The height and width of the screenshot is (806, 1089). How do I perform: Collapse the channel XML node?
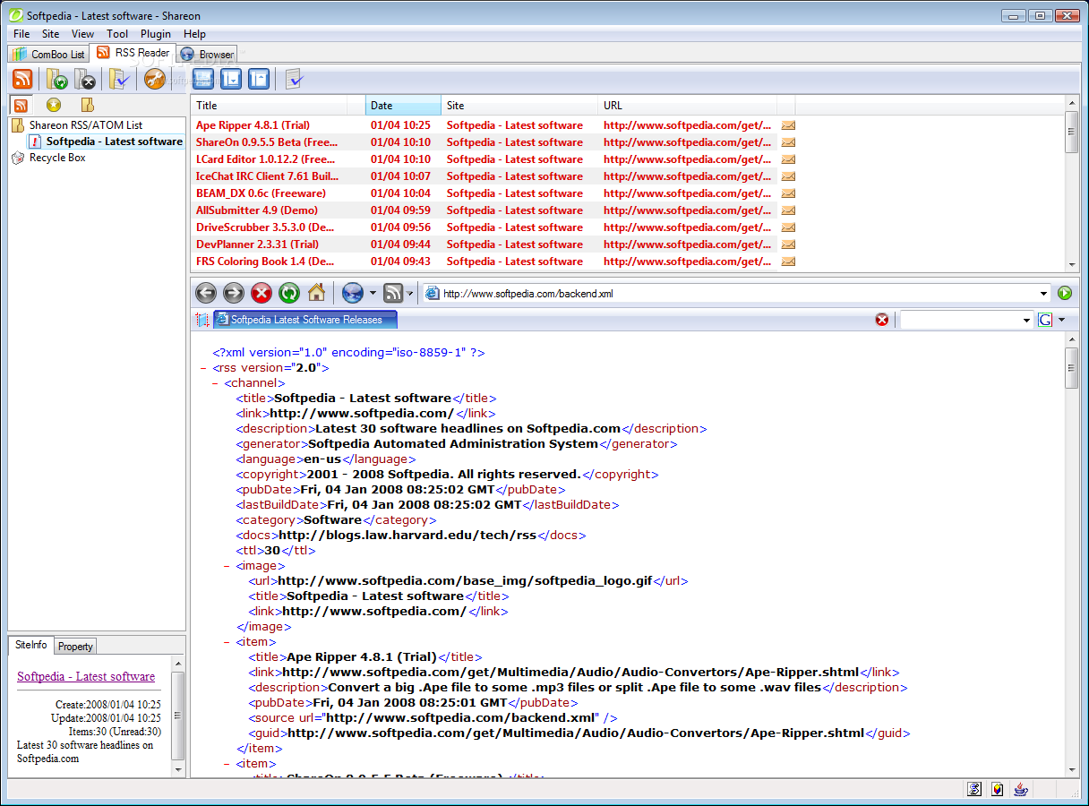coord(216,383)
